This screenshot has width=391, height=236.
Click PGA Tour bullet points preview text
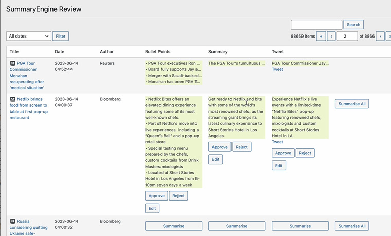click(173, 72)
